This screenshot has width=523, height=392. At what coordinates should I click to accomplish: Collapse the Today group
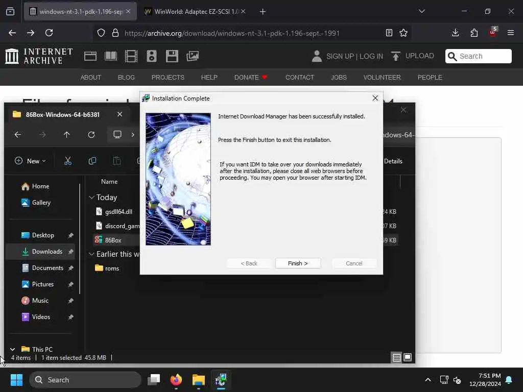tap(91, 198)
